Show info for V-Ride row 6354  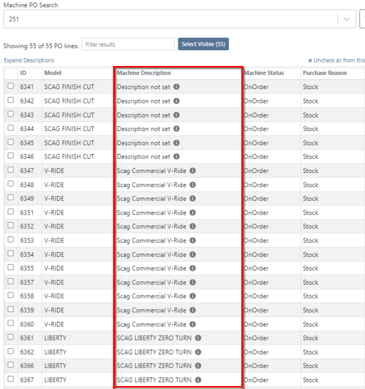pos(193,255)
